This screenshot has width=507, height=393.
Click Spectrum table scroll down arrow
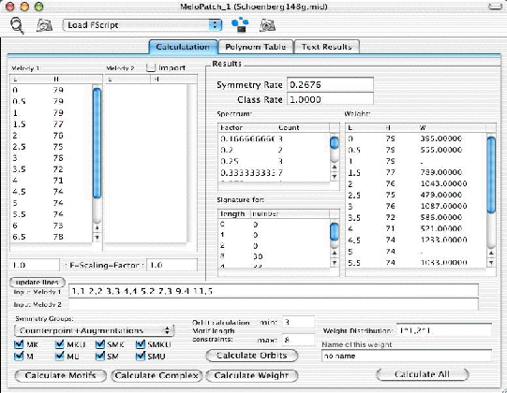tap(335, 177)
